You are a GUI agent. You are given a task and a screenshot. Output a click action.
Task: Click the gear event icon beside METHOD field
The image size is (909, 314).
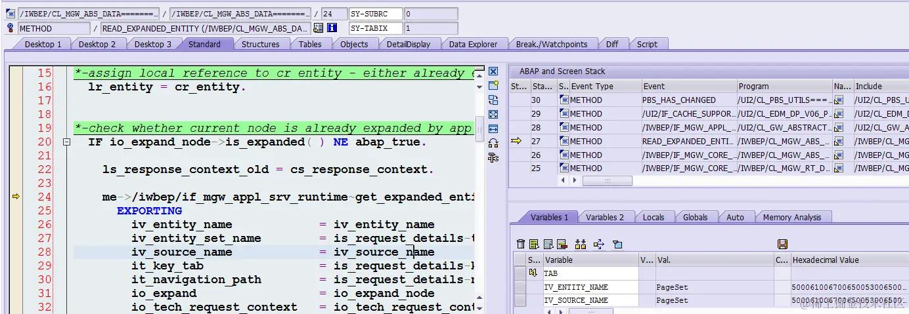(10, 28)
